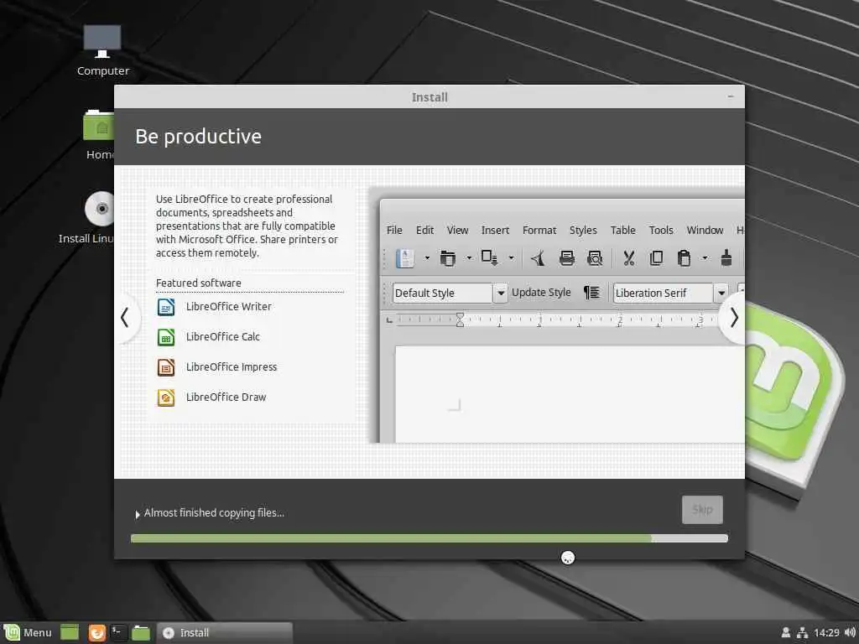This screenshot has width=859, height=644.
Task: Click inside the Liberation Serif font field
Action: click(x=663, y=293)
